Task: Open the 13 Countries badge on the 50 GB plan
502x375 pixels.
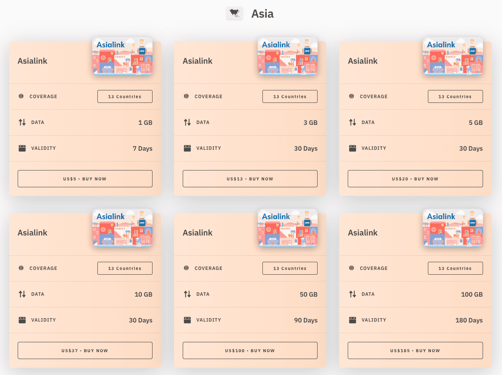Action: (290, 268)
